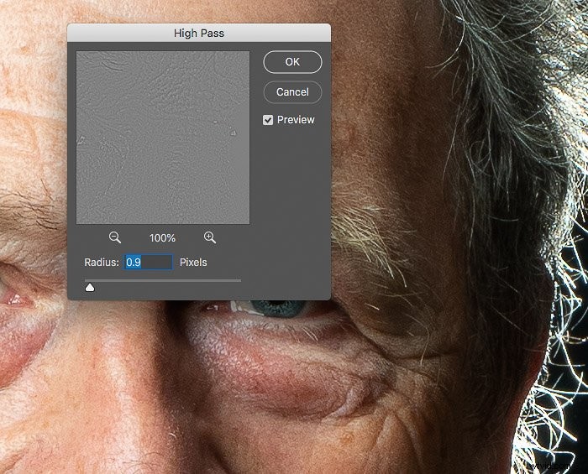Click the Pixels unit label
This screenshot has width=588, height=474.
[x=193, y=262]
